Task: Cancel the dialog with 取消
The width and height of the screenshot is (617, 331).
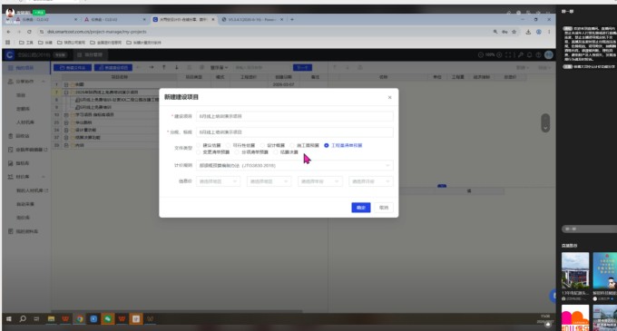Action: [x=384, y=208]
